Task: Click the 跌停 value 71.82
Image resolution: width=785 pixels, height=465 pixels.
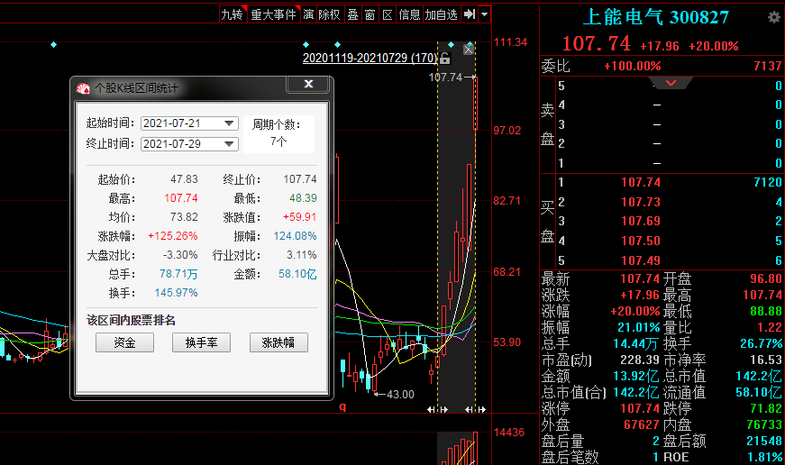Action: coord(765,408)
